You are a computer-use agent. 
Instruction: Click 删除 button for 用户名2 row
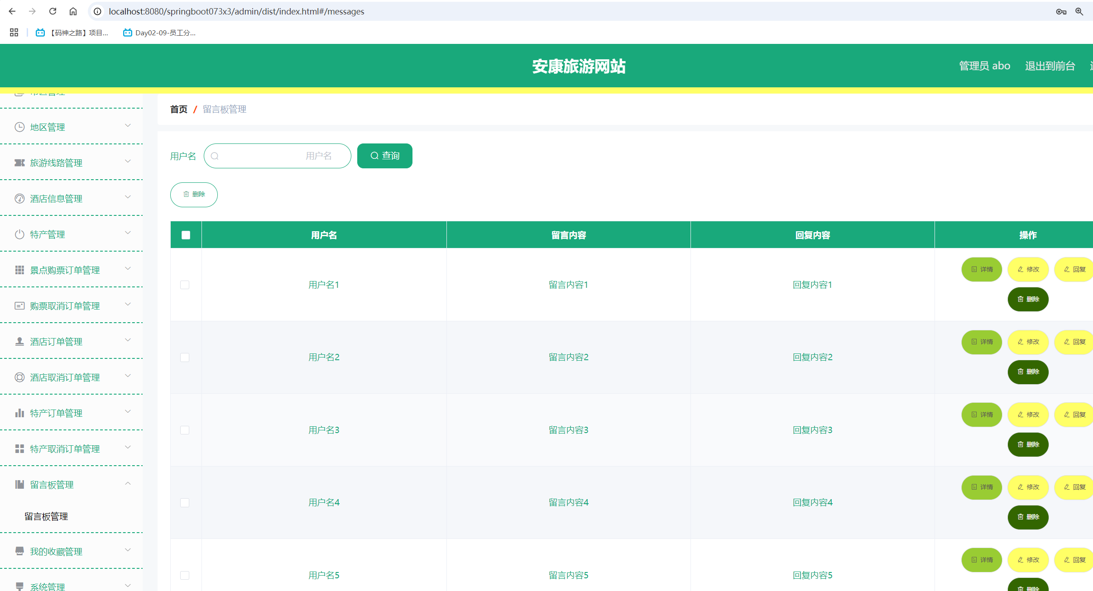tap(1028, 372)
